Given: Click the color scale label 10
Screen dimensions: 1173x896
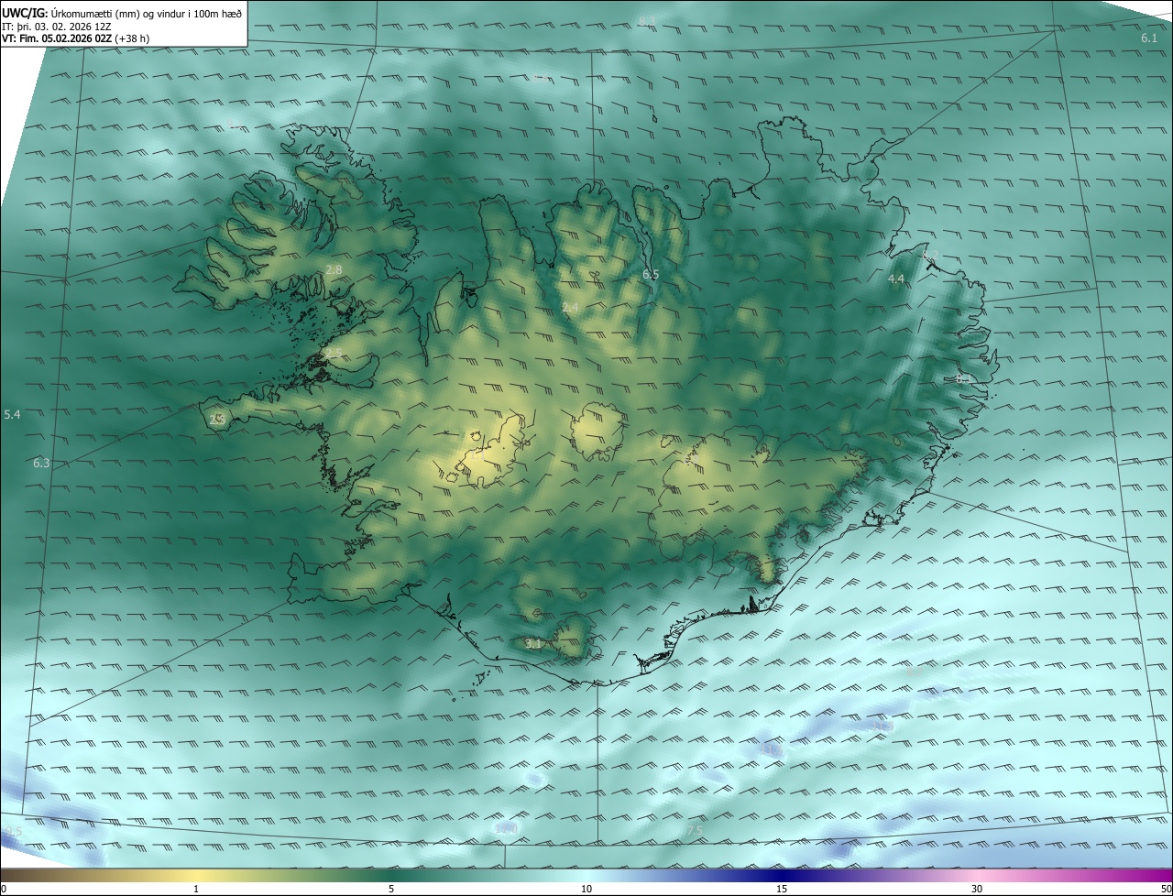Looking at the screenshot, I should coord(586,889).
